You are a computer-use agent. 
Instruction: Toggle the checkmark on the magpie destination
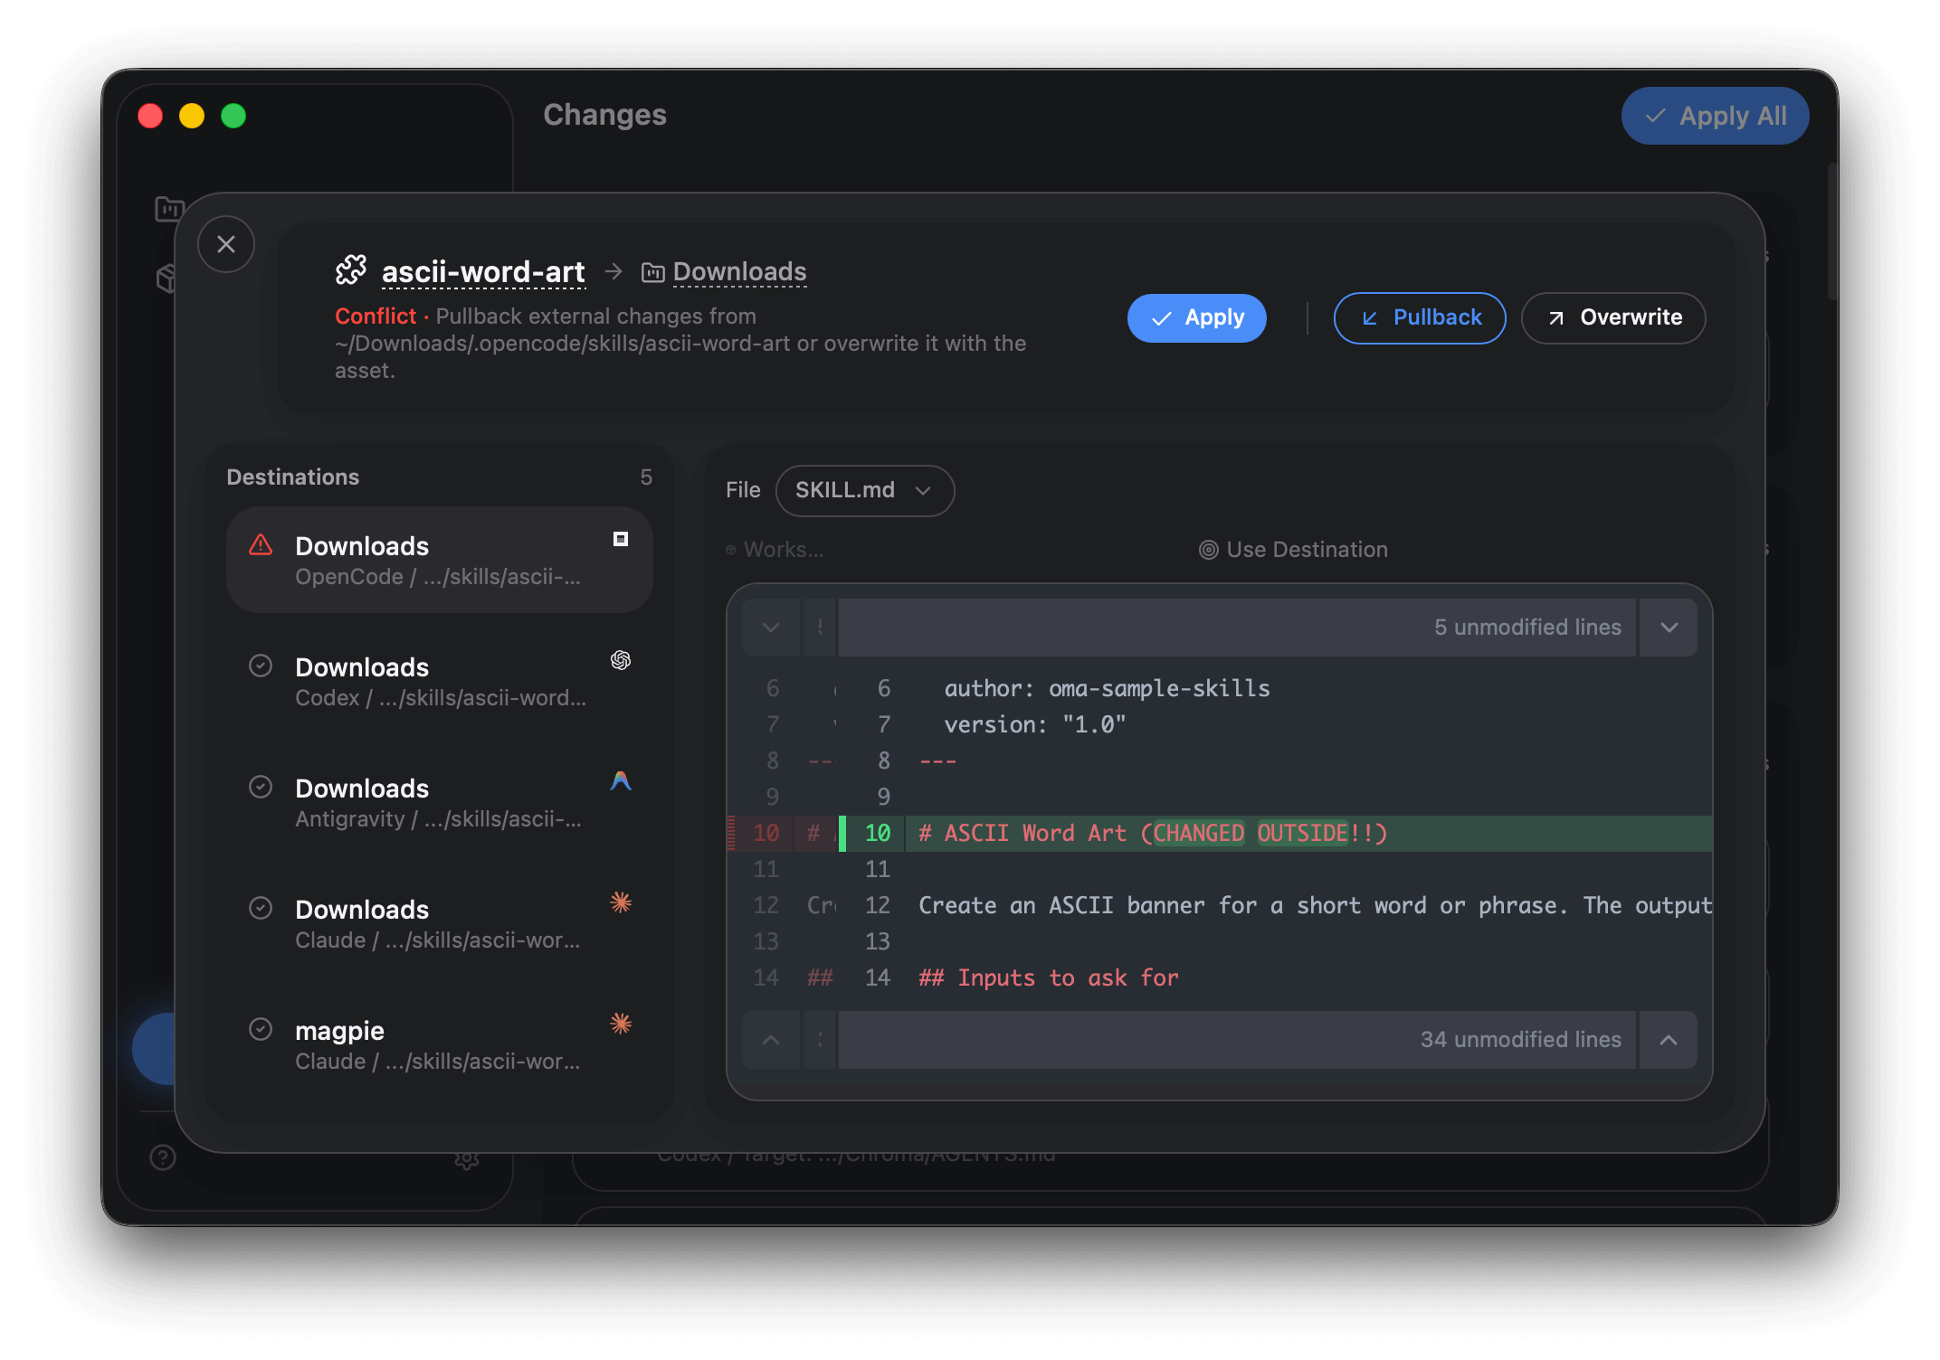coord(262,1029)
